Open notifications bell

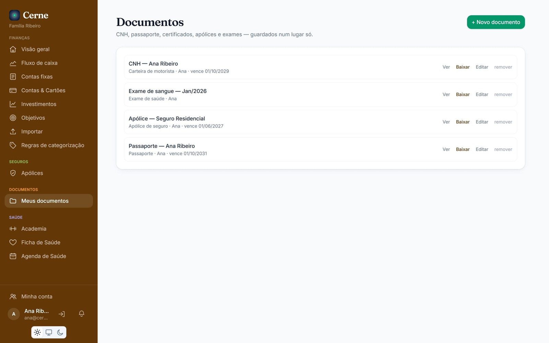[x=82, y=314]
